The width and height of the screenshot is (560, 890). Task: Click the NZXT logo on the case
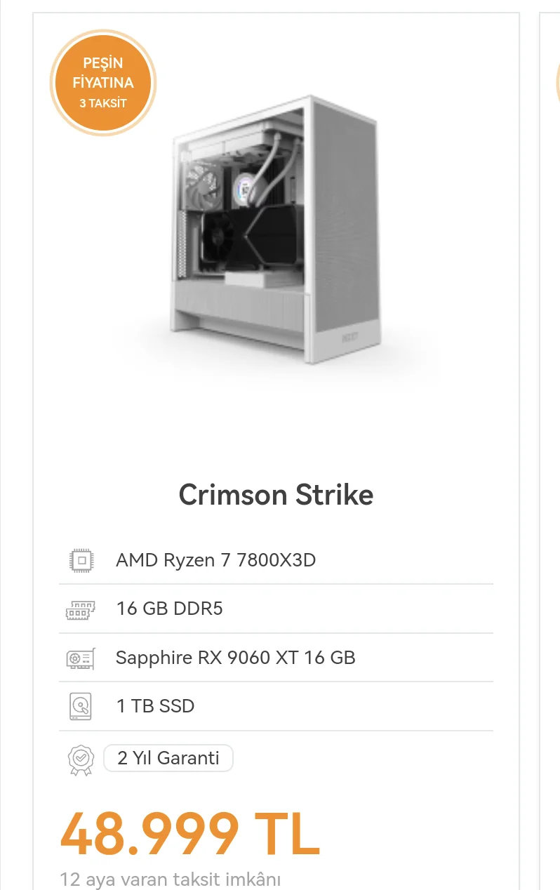coord(352,336)
